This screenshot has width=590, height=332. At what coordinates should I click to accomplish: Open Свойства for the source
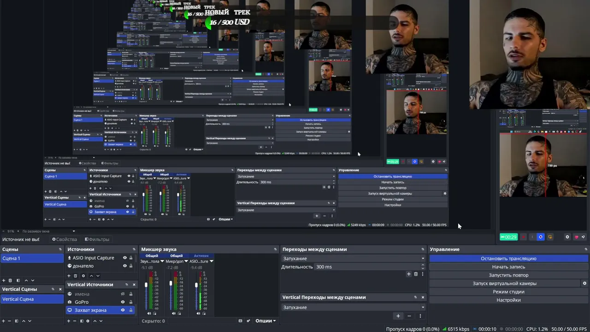tap(65, 239)
